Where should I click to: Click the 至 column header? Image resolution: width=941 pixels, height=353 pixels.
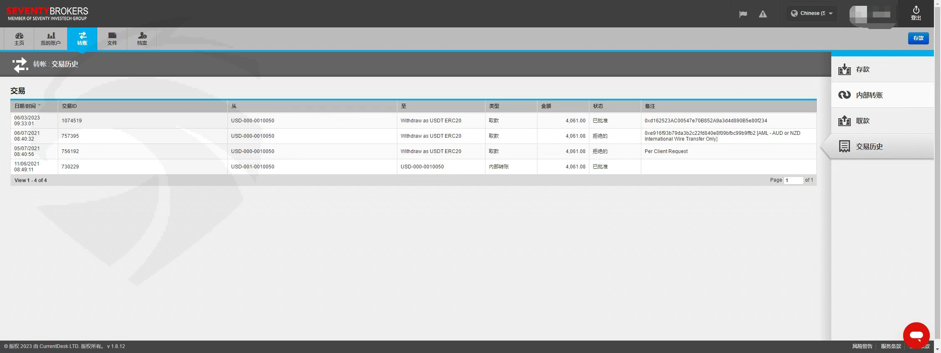point(441,106)
